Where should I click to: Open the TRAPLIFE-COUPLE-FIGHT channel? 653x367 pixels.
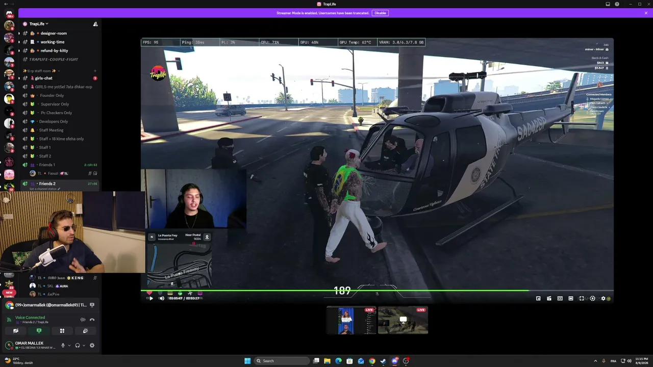60,59
